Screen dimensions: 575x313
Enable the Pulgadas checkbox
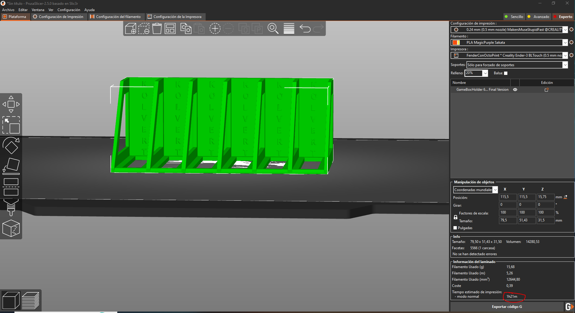(456, 228)
